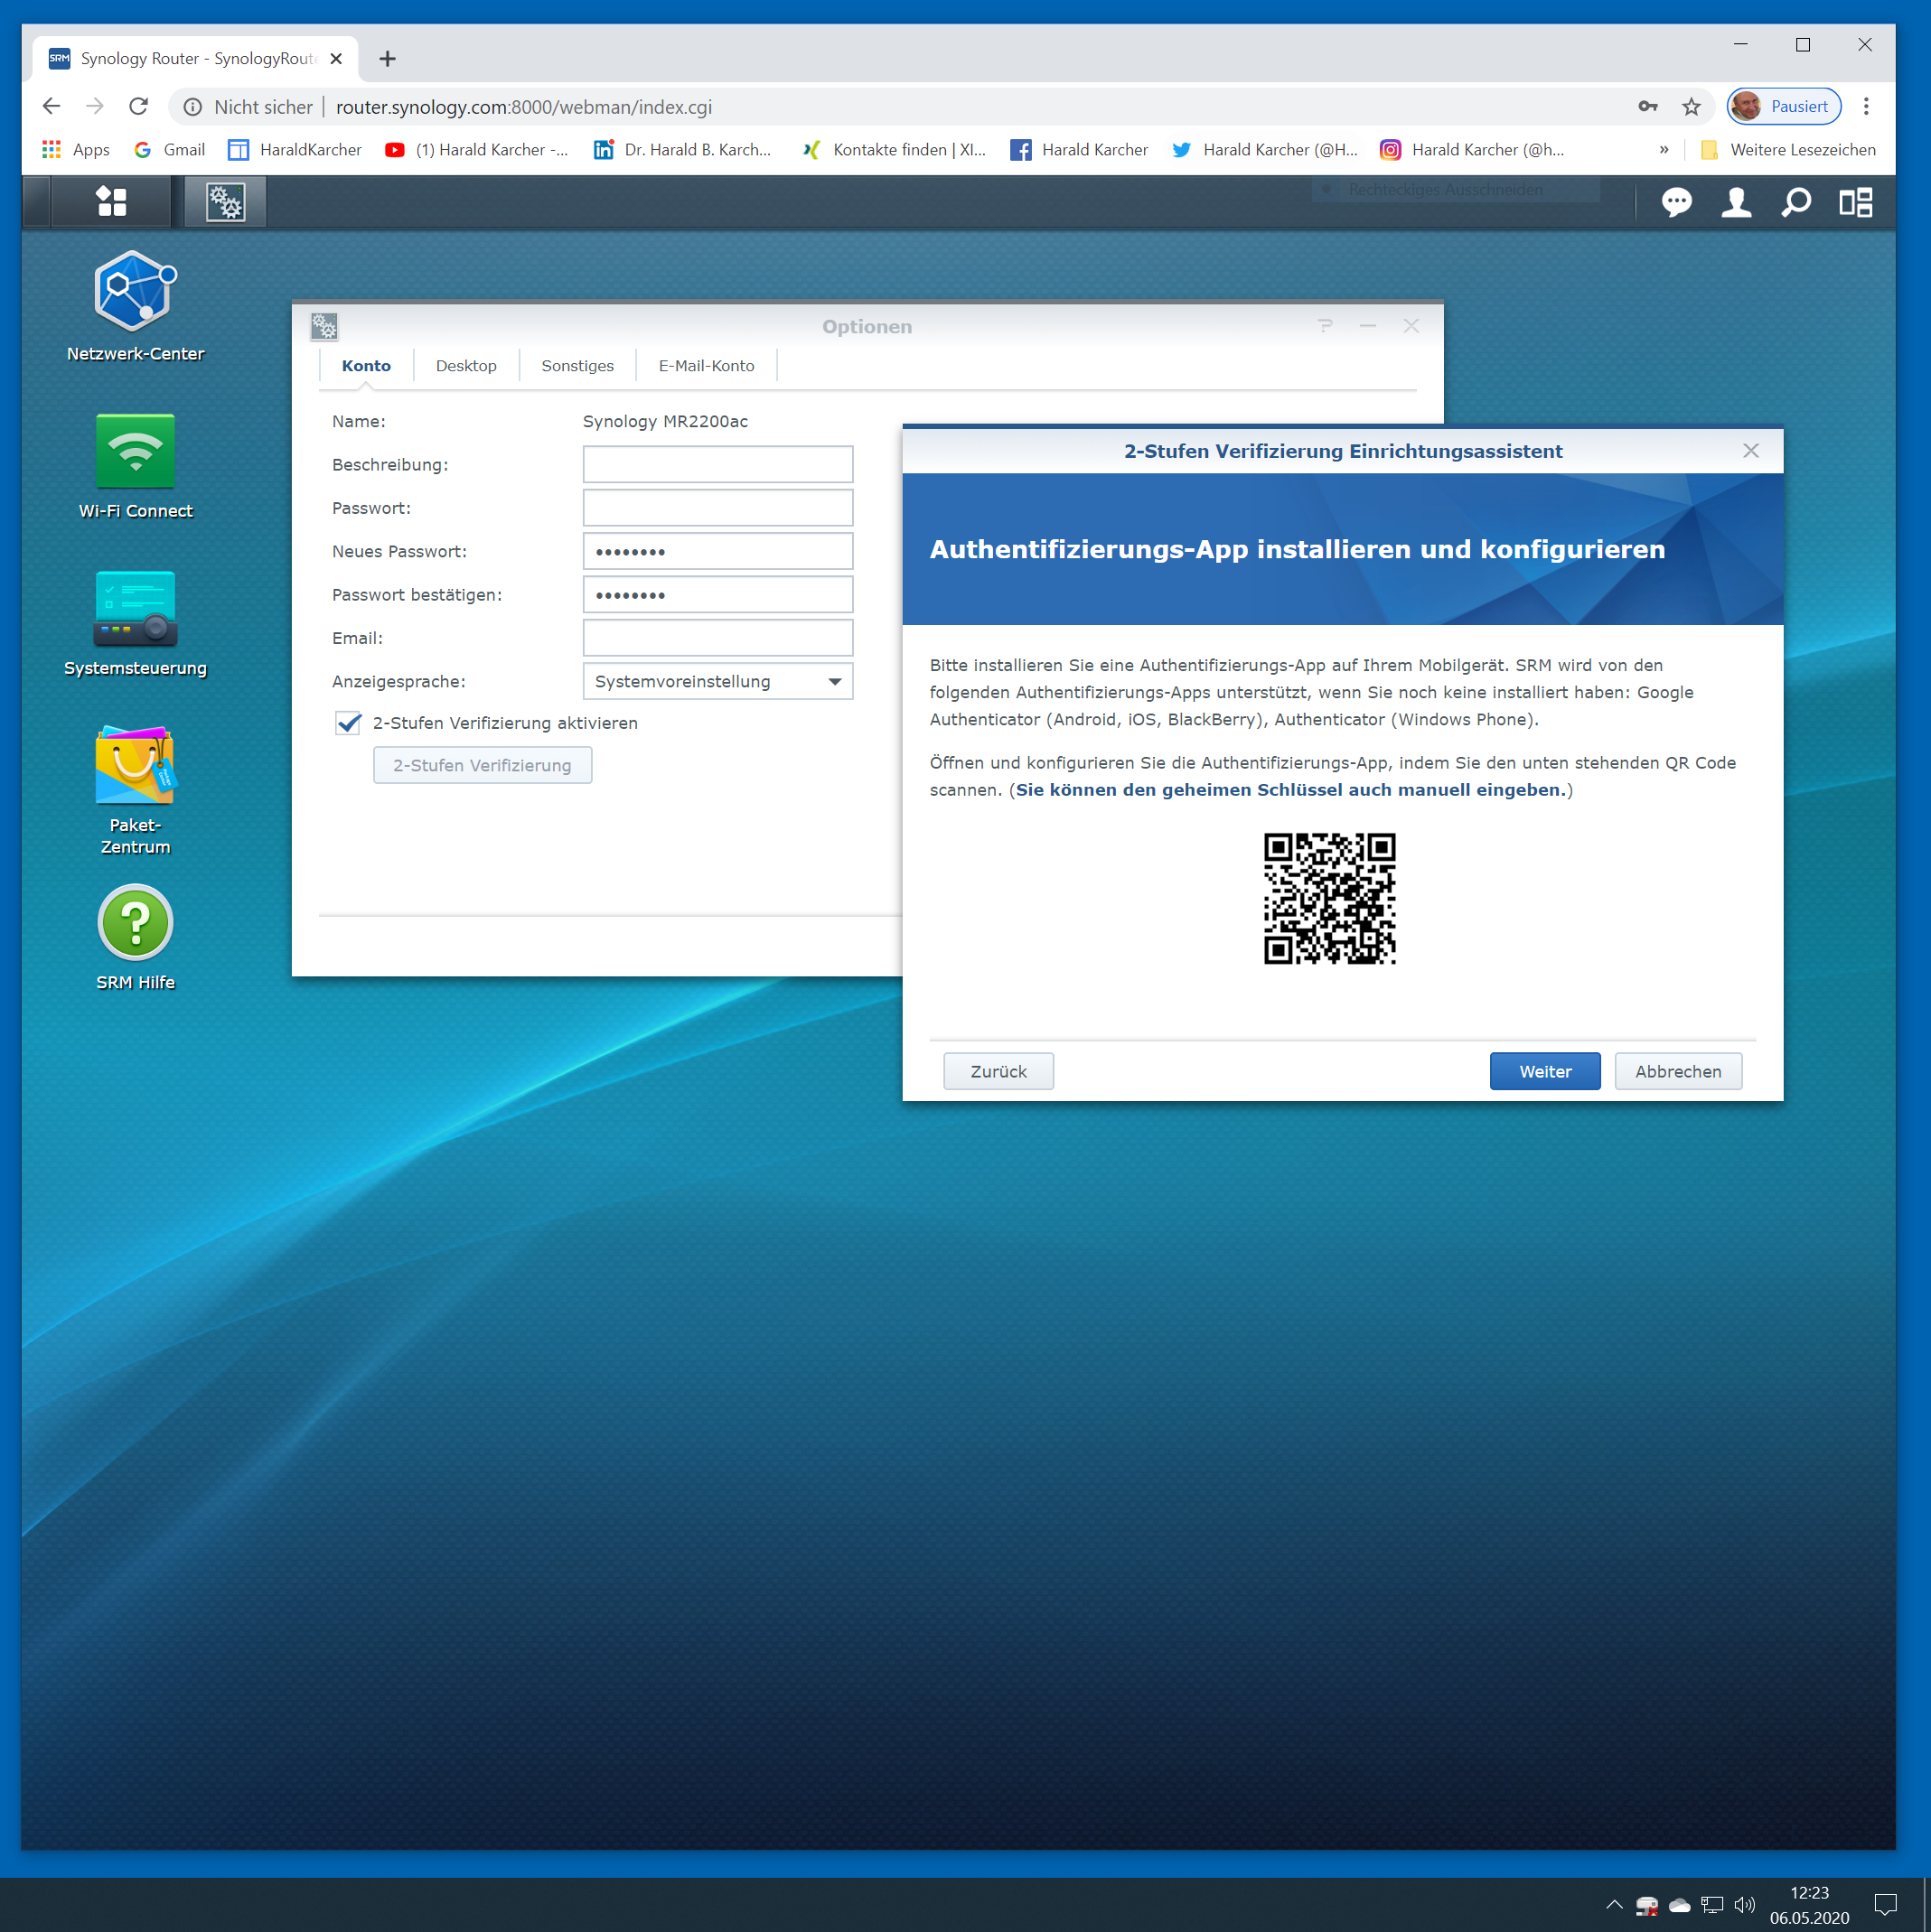
Task: Expand the Anzeigesprache dropdown
Action: (833, 682)
